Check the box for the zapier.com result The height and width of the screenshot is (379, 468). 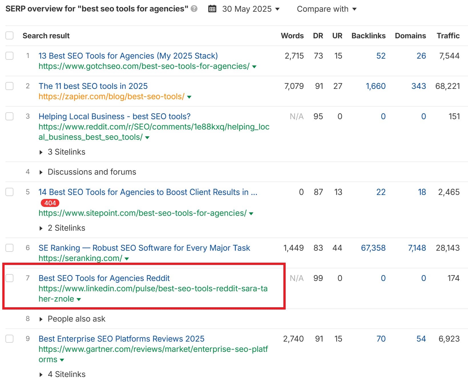tap(9, 86)
